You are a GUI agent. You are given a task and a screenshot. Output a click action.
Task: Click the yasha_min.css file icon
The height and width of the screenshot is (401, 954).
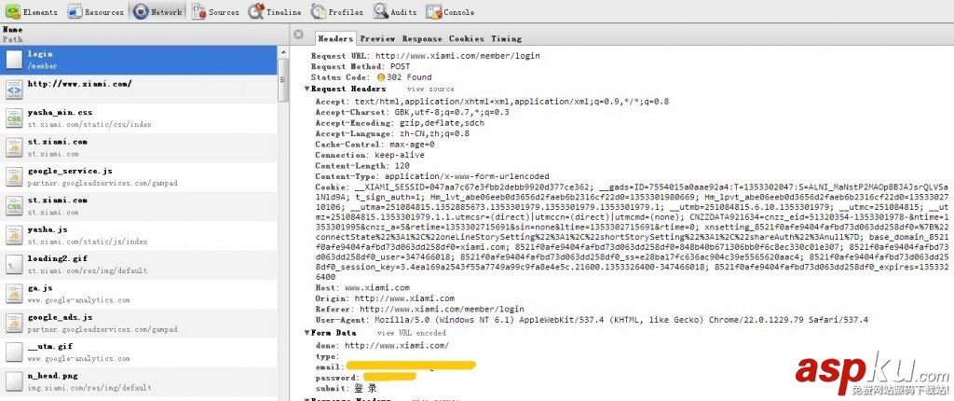14,118
